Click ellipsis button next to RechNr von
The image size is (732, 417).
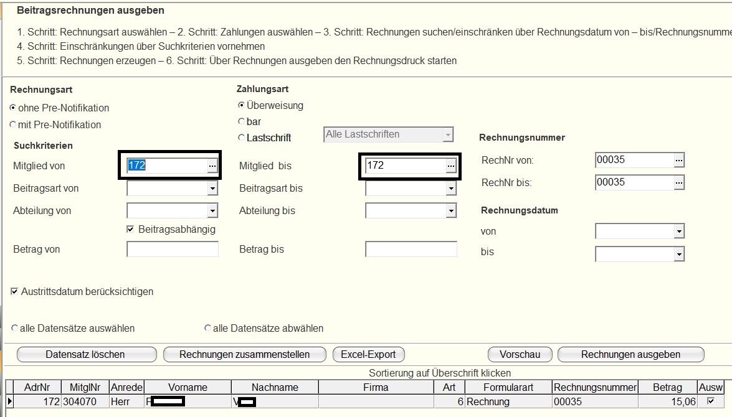pyautogui.click(x=679, y=160)
